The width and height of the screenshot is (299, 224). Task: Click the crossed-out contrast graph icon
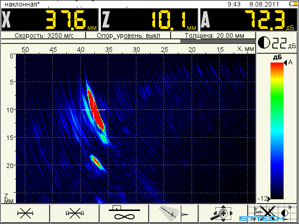pos(273,213)
